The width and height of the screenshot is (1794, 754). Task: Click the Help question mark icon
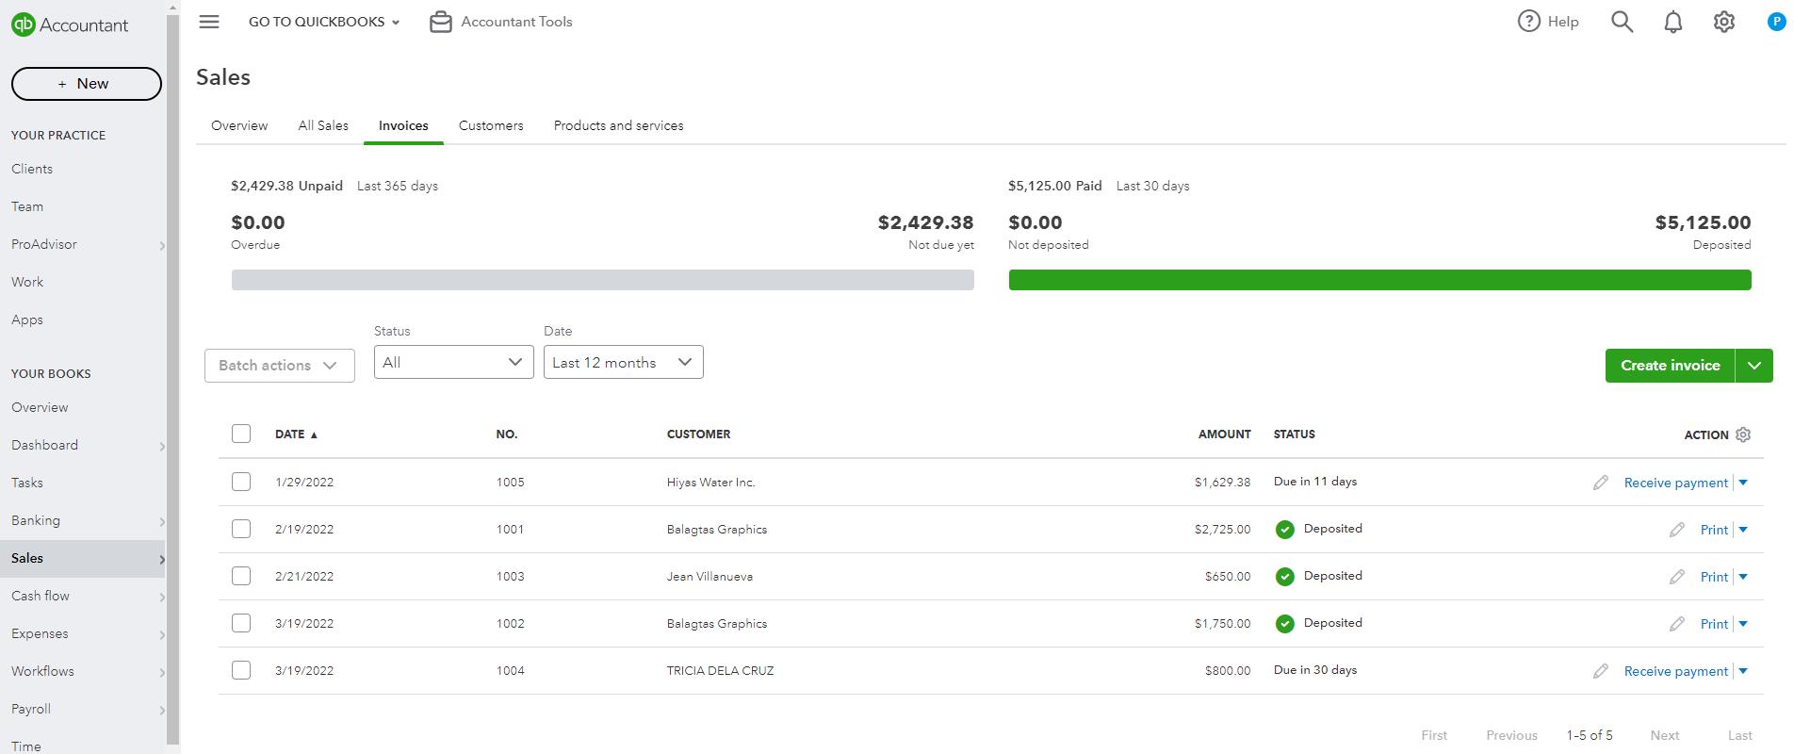point(1528,22)
